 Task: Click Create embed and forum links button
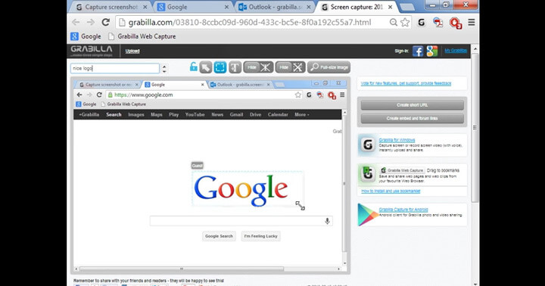tap(413, 119)
